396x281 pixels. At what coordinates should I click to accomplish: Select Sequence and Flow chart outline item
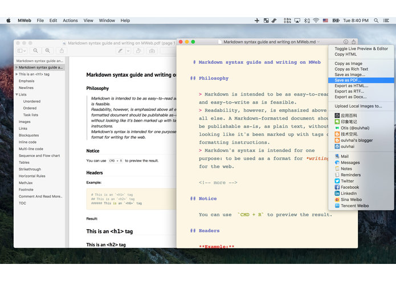(39, 156)
